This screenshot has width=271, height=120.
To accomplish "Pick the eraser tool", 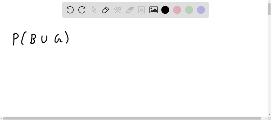I will pyautogui.click(x=130, y=10).
